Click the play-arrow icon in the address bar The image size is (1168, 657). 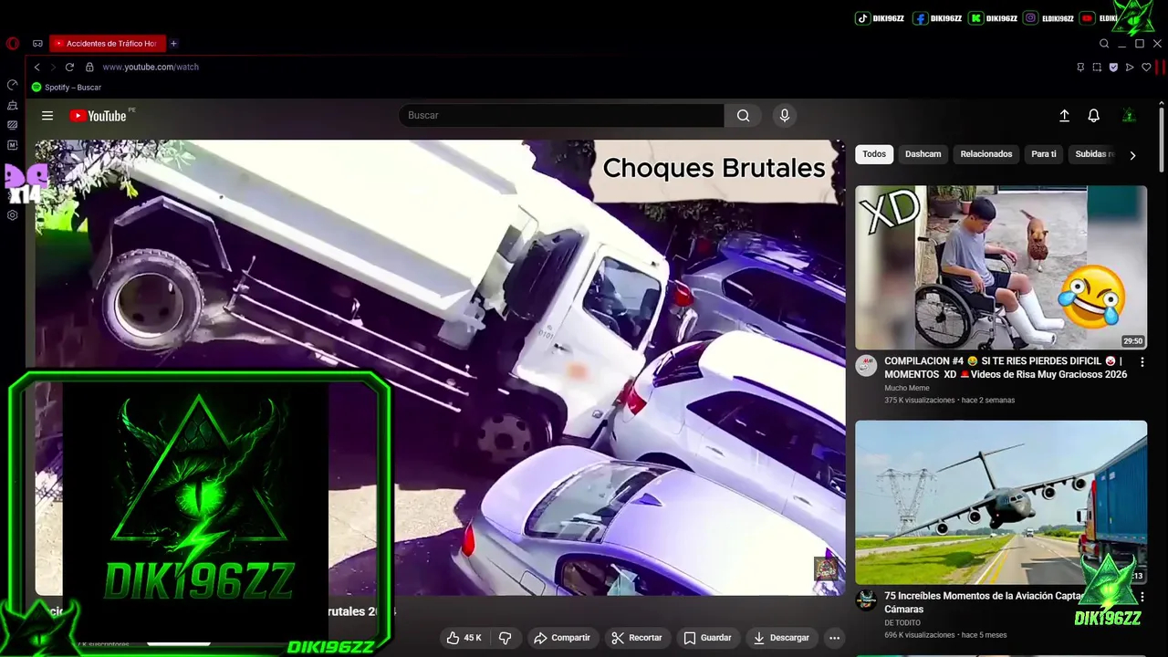[x=1130, y=67]
